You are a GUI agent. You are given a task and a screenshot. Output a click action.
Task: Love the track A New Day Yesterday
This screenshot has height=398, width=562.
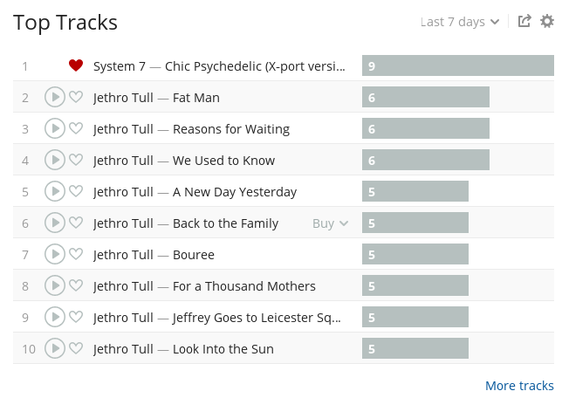[x=76, y=191]
